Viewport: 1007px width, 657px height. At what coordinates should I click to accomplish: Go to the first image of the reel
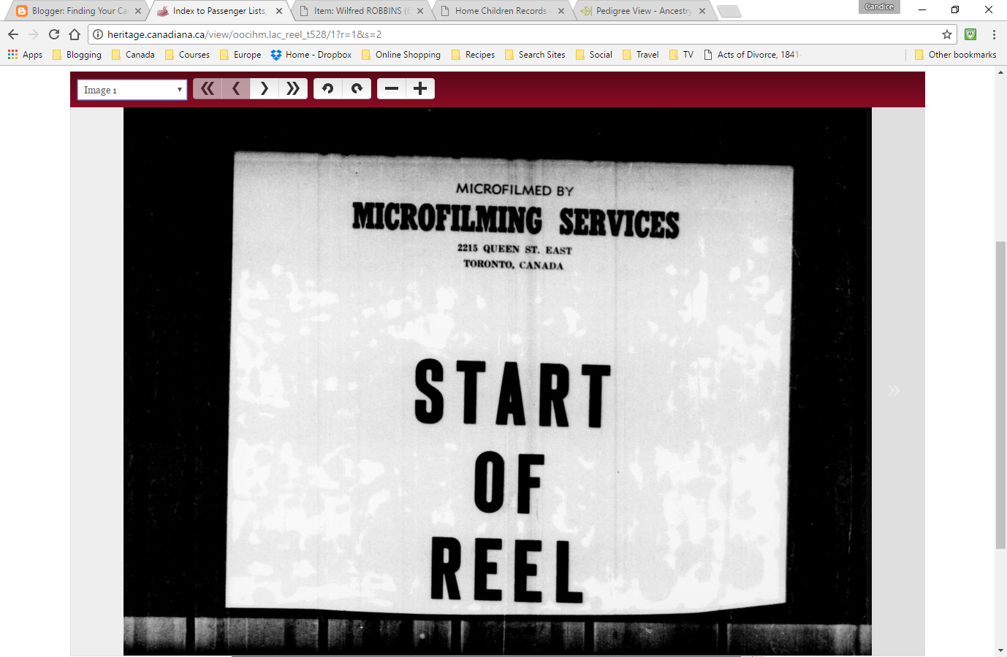(x=208, y=89)
